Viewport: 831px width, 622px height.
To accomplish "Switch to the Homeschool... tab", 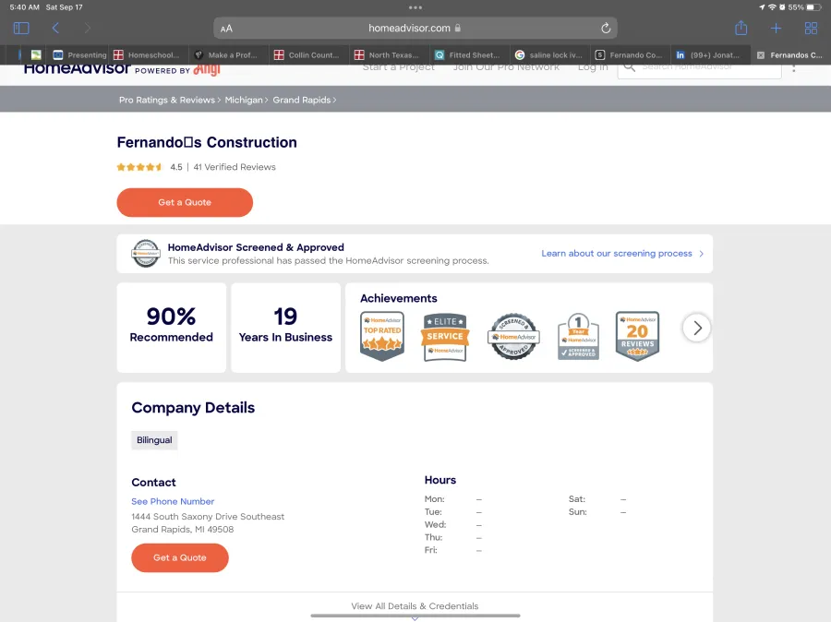I will coord(148,55).
